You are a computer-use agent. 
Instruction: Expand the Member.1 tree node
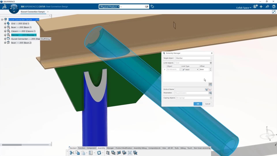pos(5,35)
